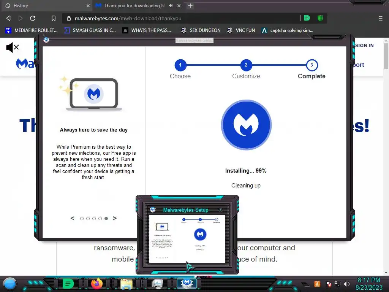Open captcha solving sim... bookmark
Viewport: 389px width, 292px height.
click(288, 30)
